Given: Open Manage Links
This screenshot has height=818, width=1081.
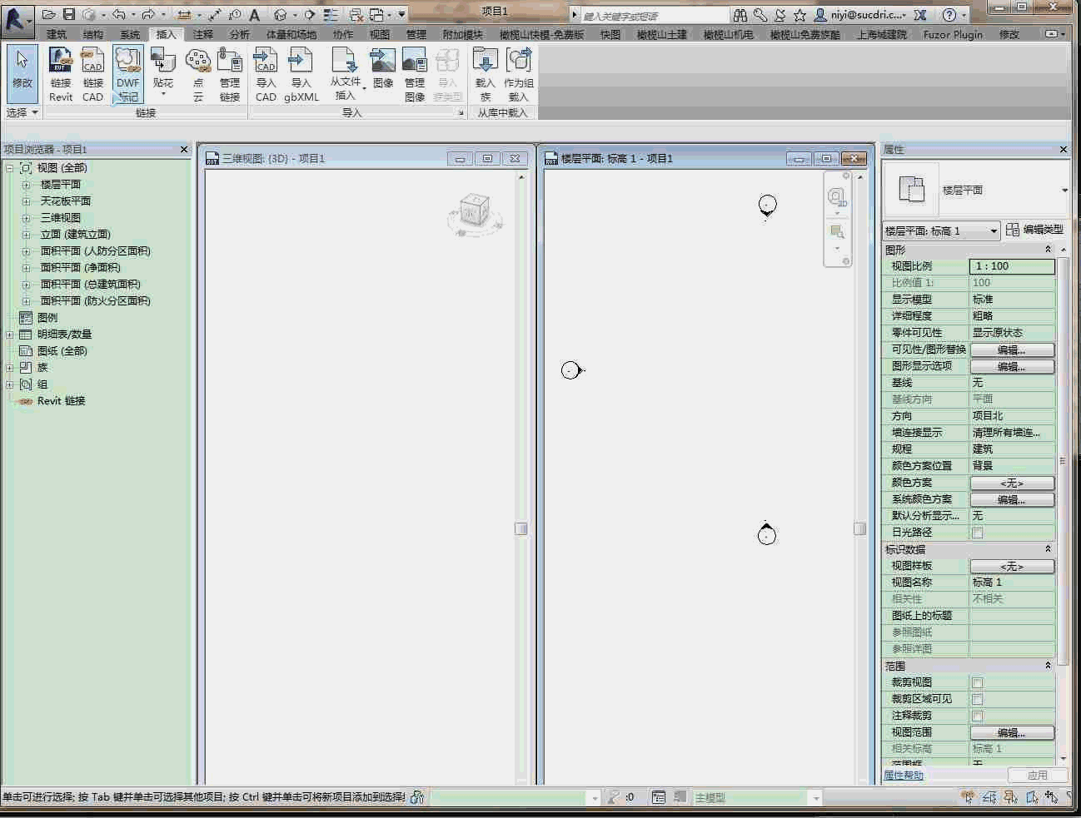Looking at the screenshot, I should click(x=230, y=75).
